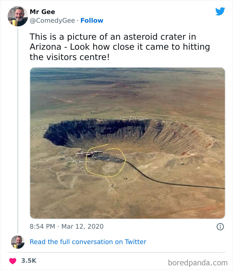The image size is (233, 270).
Task: Expand the tweet timestamp details
Action: point(60,226)
